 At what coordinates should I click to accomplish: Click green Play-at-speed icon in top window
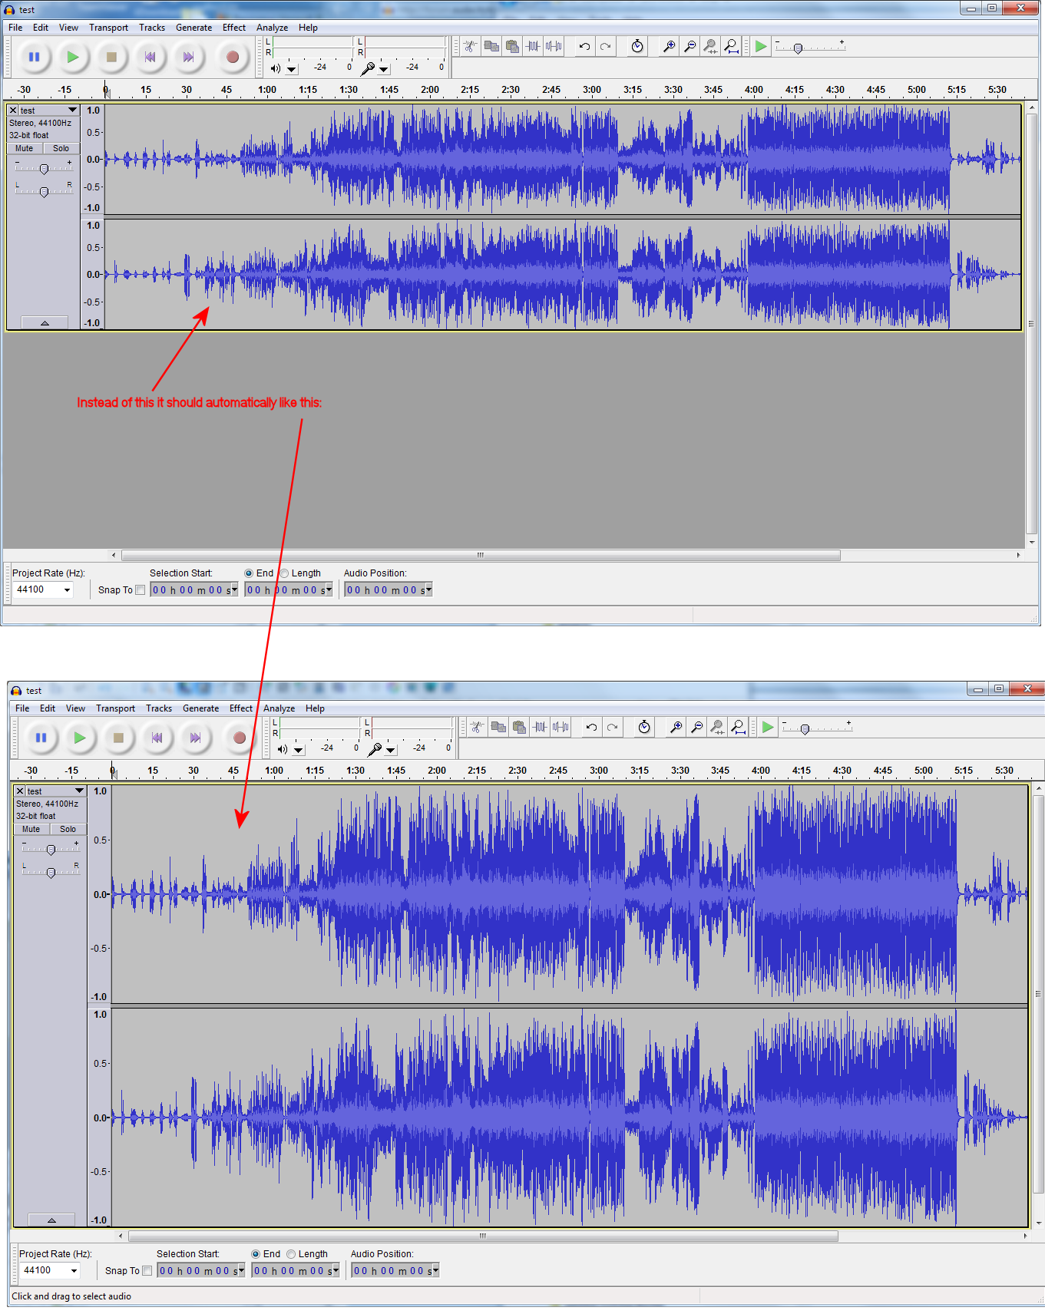tap(760, 46)
